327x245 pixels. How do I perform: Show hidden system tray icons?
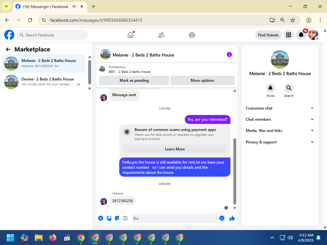272,238
